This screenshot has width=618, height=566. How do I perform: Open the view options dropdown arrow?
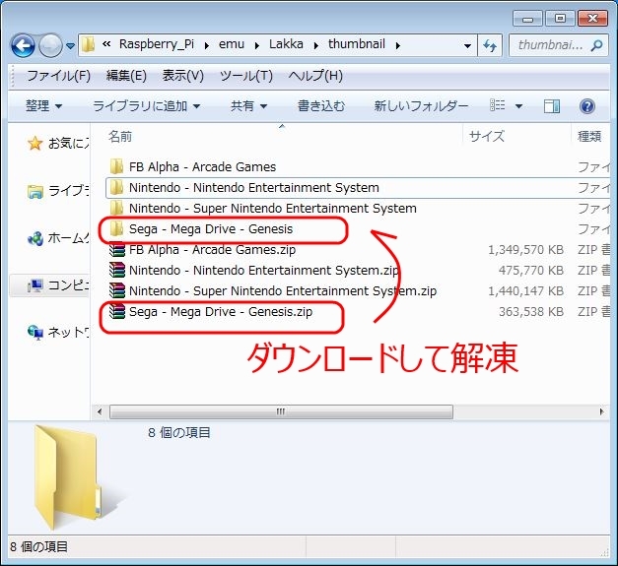point(518,106)
